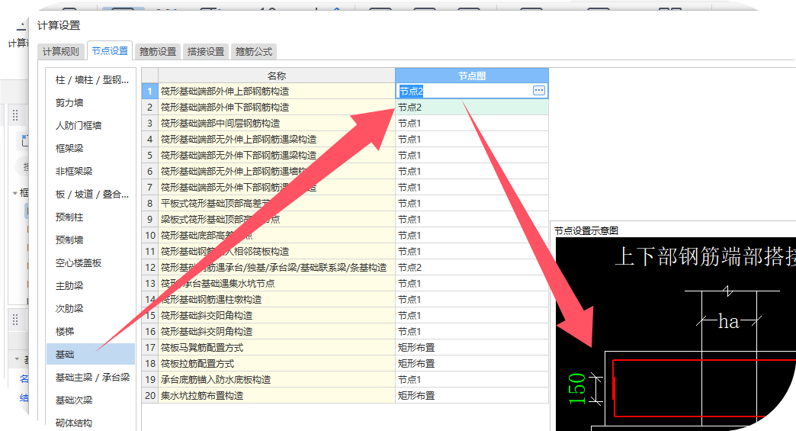This screenshot has height=431, width=796.
Task: Click row number 20 header cell
Action: pyautogui.click(x=149, y=395)
